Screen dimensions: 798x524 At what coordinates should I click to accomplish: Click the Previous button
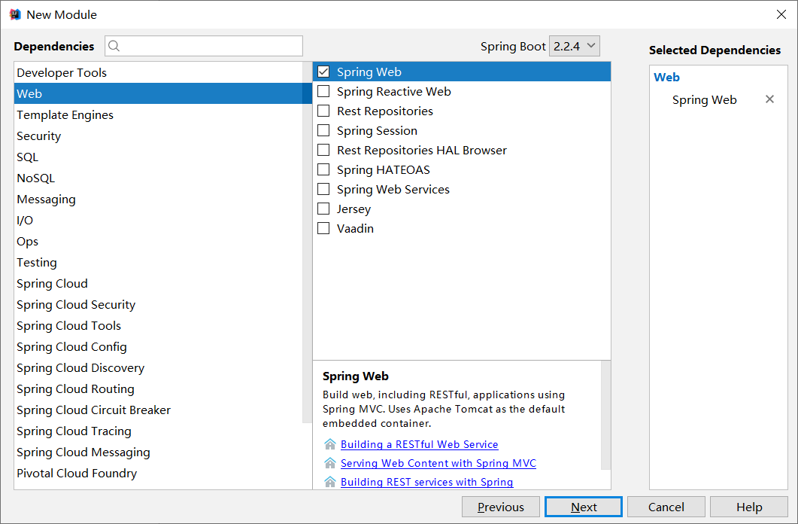pos(500,507)
